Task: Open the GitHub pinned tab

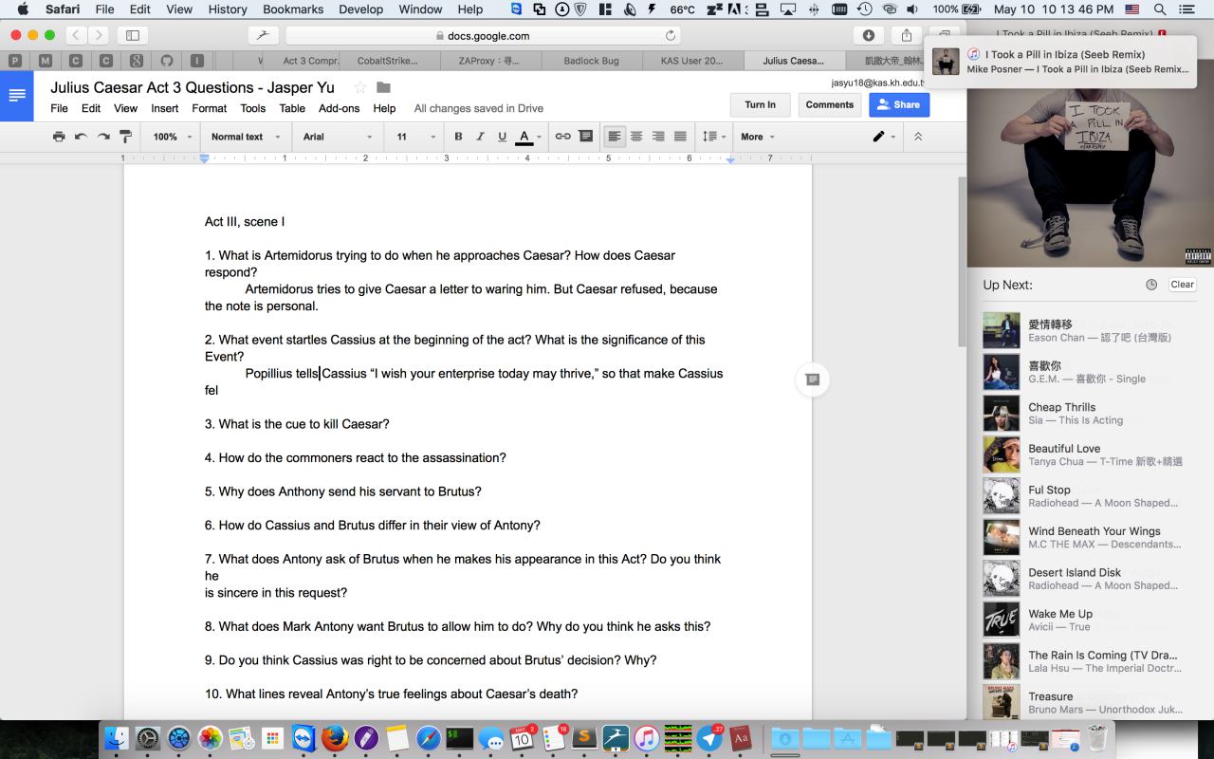Action: [166, 61]
